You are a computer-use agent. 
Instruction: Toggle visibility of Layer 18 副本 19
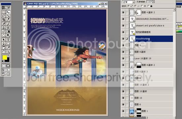(123, 59)
